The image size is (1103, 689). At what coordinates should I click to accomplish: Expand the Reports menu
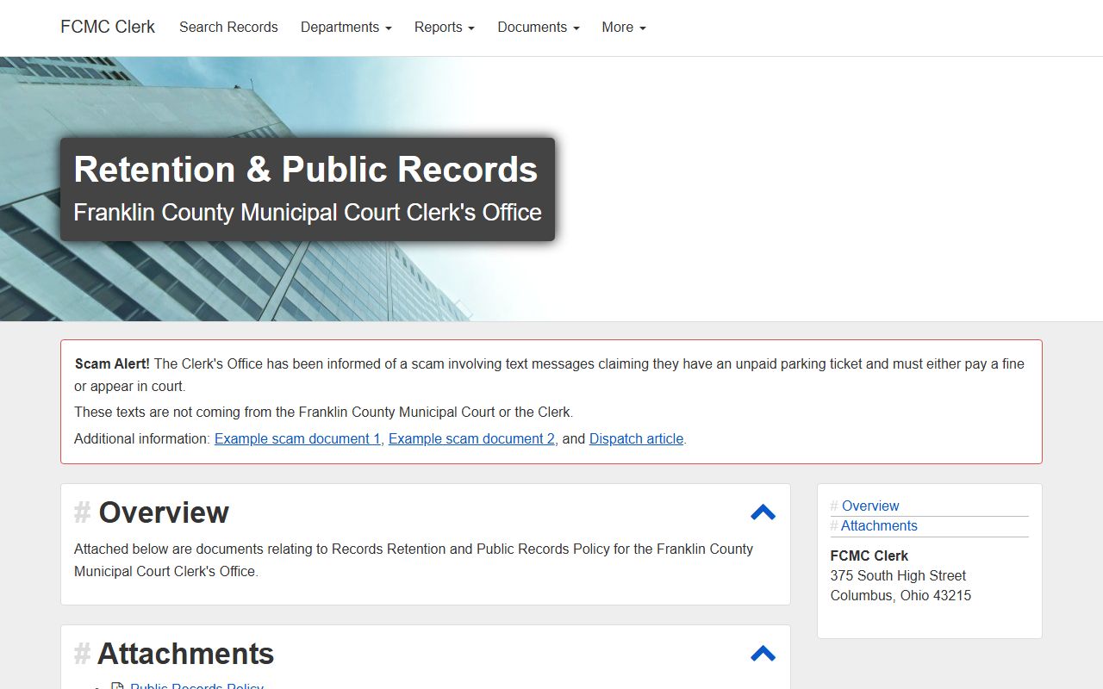point(444,27)
